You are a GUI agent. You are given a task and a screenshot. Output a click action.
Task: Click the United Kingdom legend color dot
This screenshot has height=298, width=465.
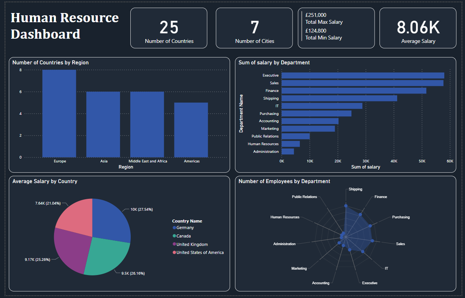[x=174, y=244]
